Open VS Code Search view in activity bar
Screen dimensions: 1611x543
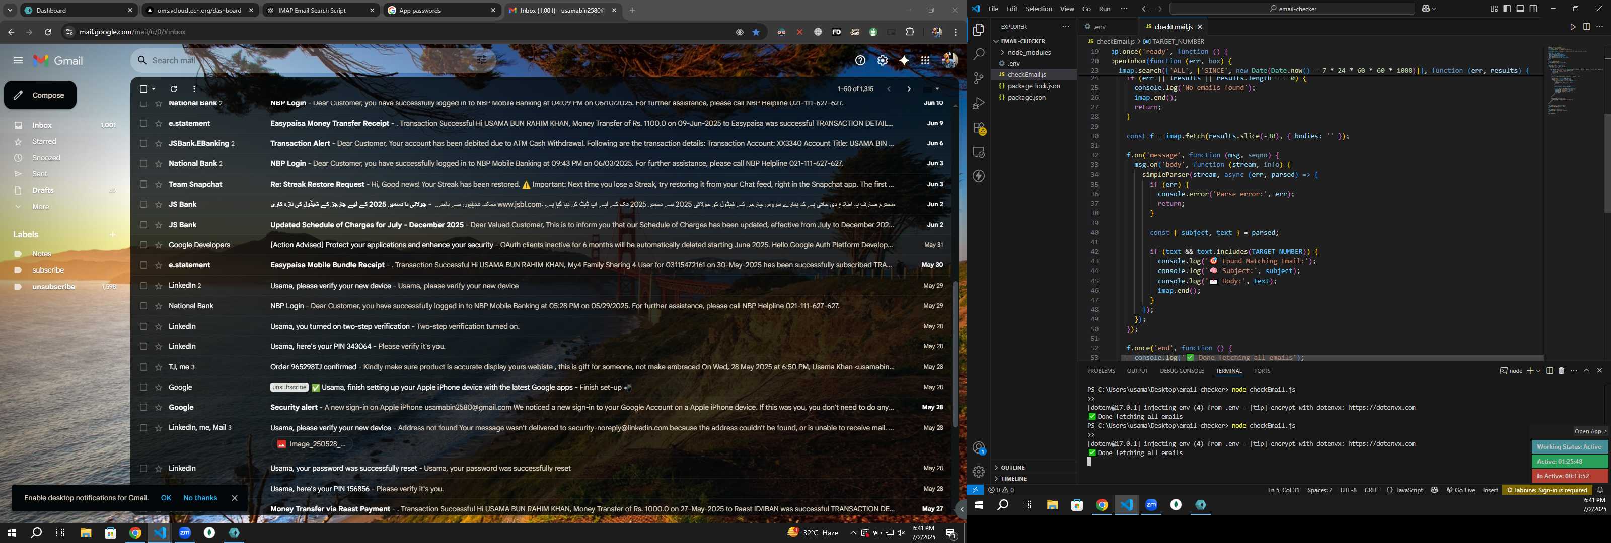(979, 54)
